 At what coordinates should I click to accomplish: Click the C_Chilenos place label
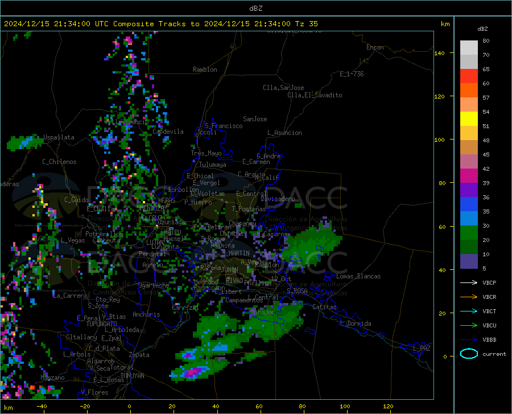coord(59,161)
